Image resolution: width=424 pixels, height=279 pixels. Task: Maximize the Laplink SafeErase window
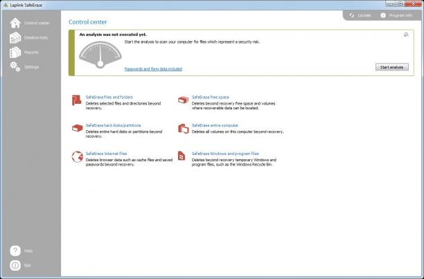coord(400,3)
